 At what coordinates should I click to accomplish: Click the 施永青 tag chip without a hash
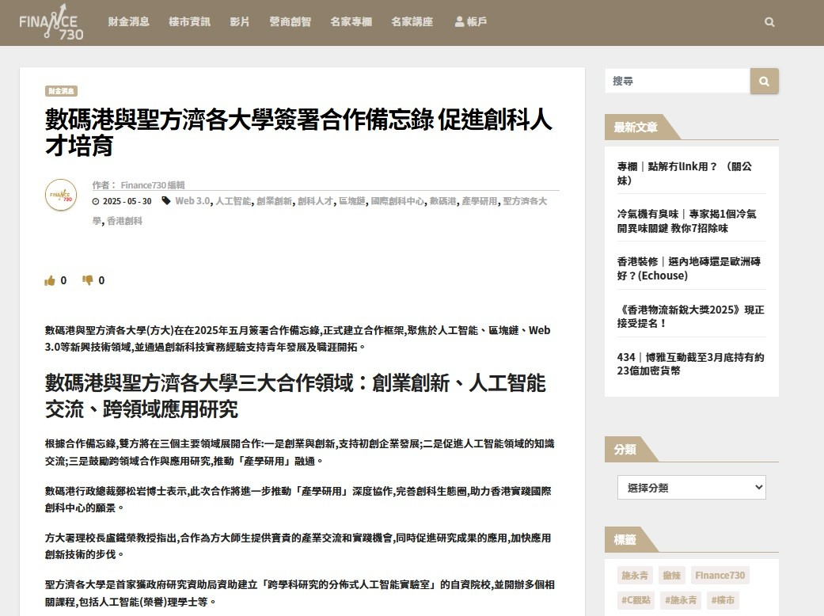click(635, 576)
